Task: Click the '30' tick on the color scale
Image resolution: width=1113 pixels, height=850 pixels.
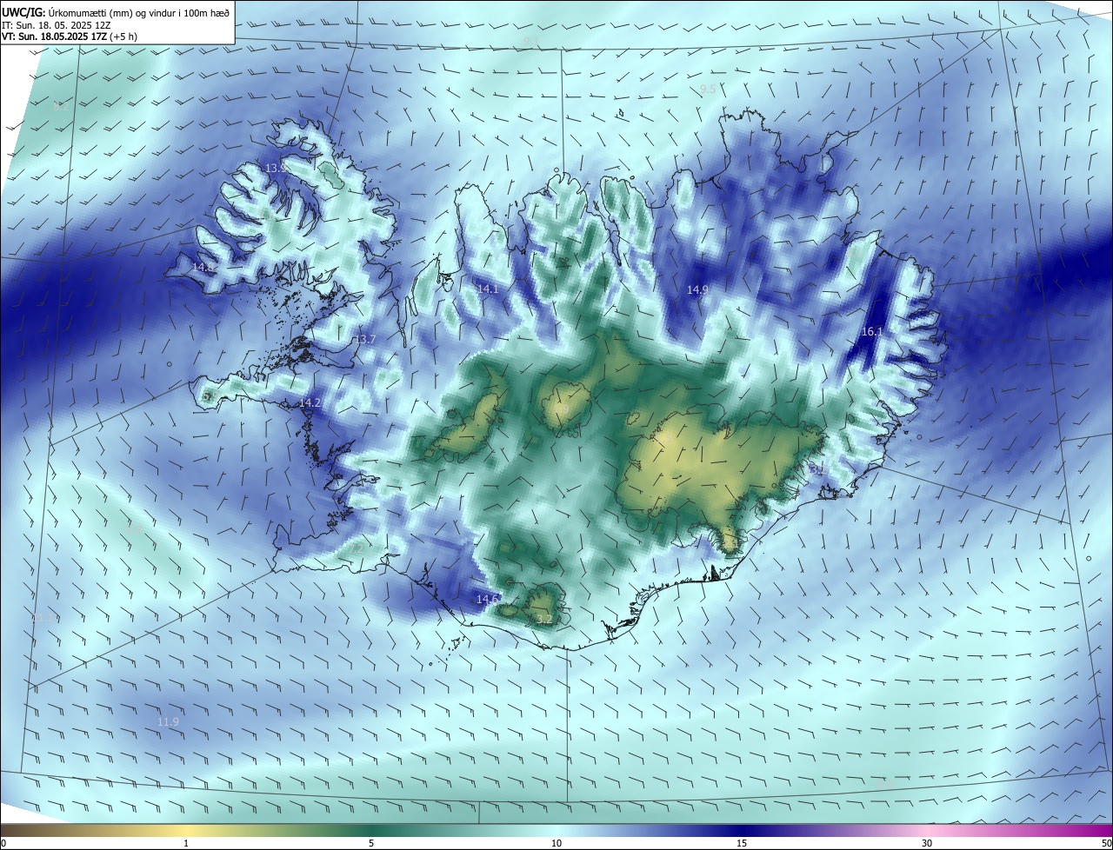Action: [x=927, y=843]
